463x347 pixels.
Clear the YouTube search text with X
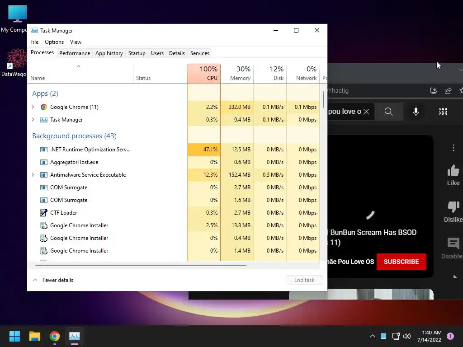[366, 112]
